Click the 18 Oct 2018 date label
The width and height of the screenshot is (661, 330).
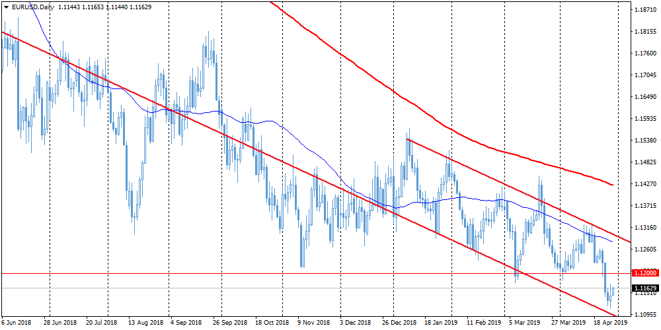273,323
